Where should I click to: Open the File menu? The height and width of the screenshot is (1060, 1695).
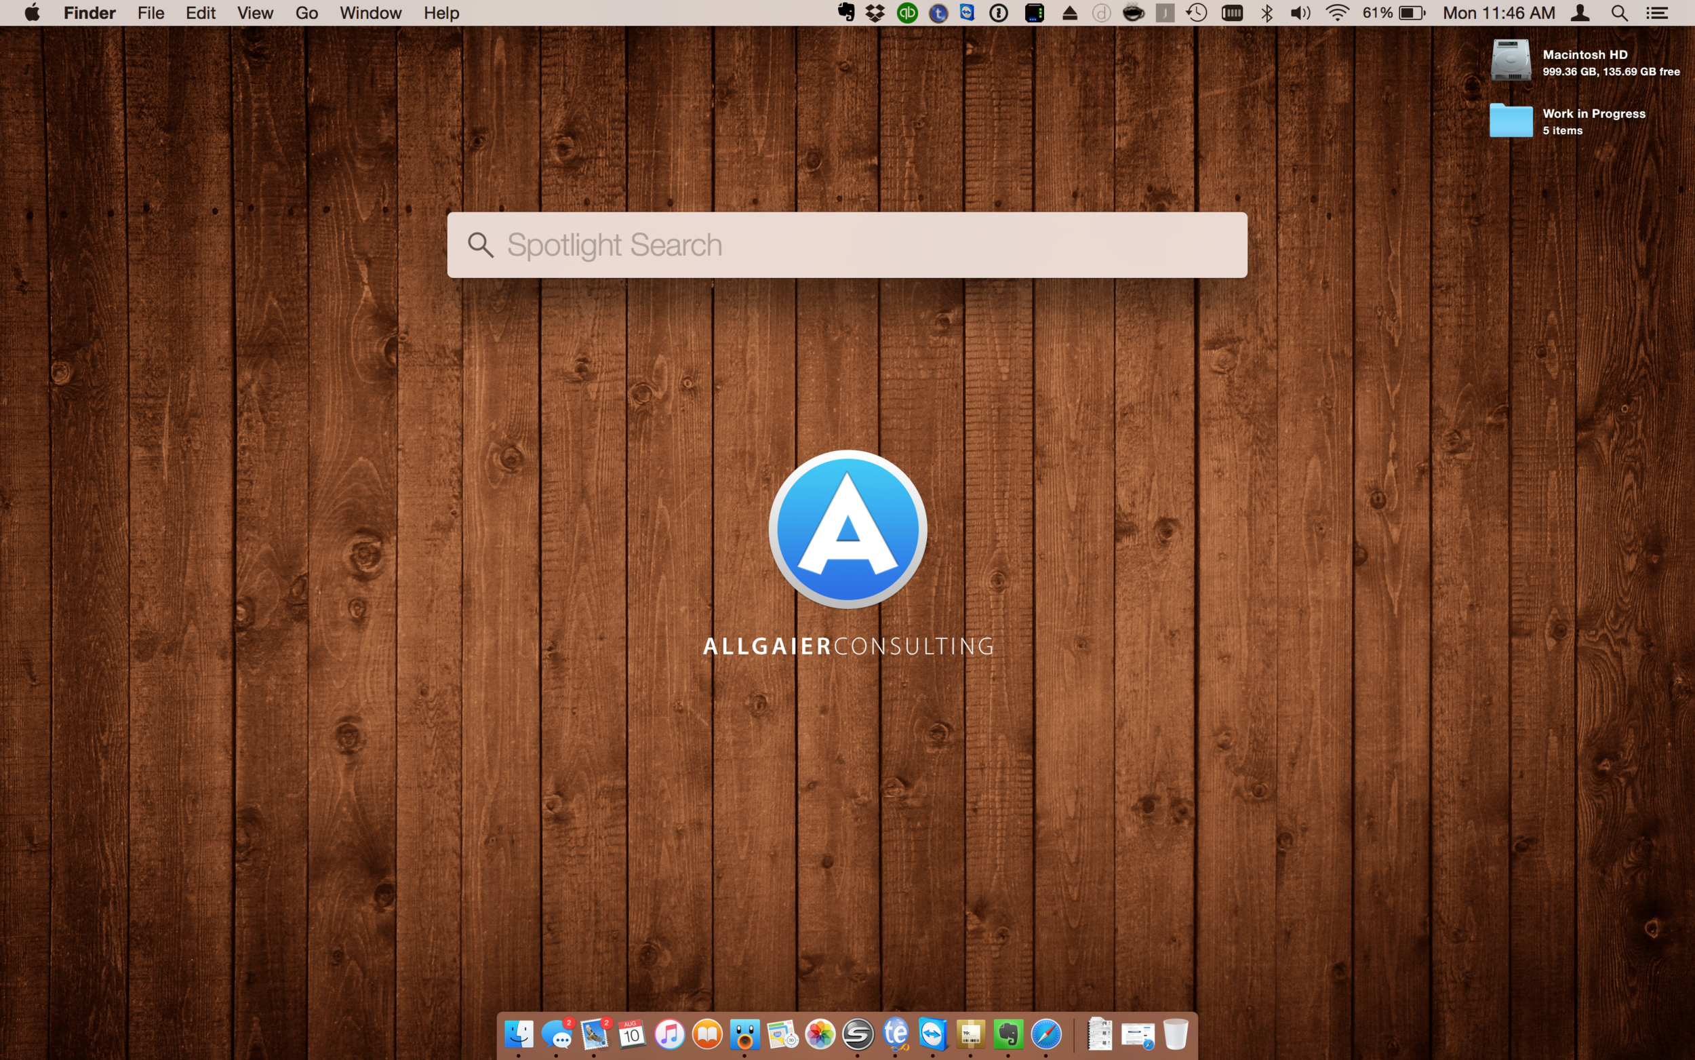151,13
